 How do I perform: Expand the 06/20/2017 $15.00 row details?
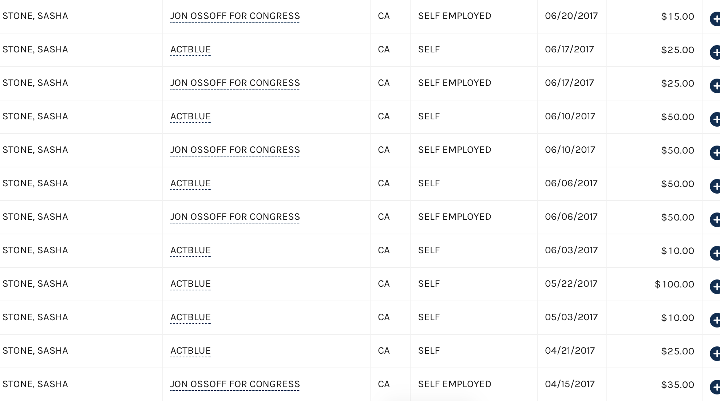(x=715, y=19)
